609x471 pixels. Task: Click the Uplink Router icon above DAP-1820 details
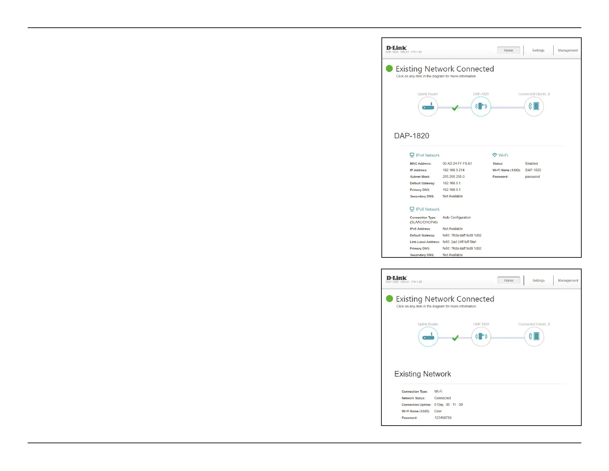click(428, 107)
